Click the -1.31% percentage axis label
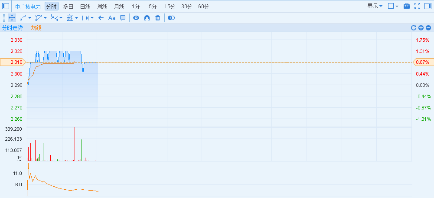Viewport: 434px width, 198px height. pos(424,119)
